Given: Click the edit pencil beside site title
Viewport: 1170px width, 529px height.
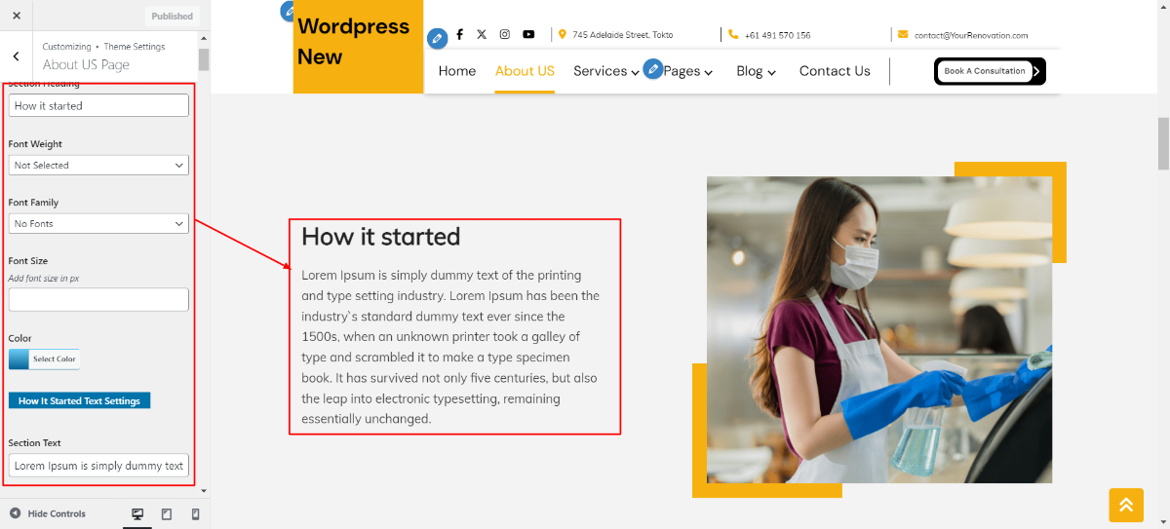Looking at the screenshot, I should pyautogui.click(x=289, y=12).
